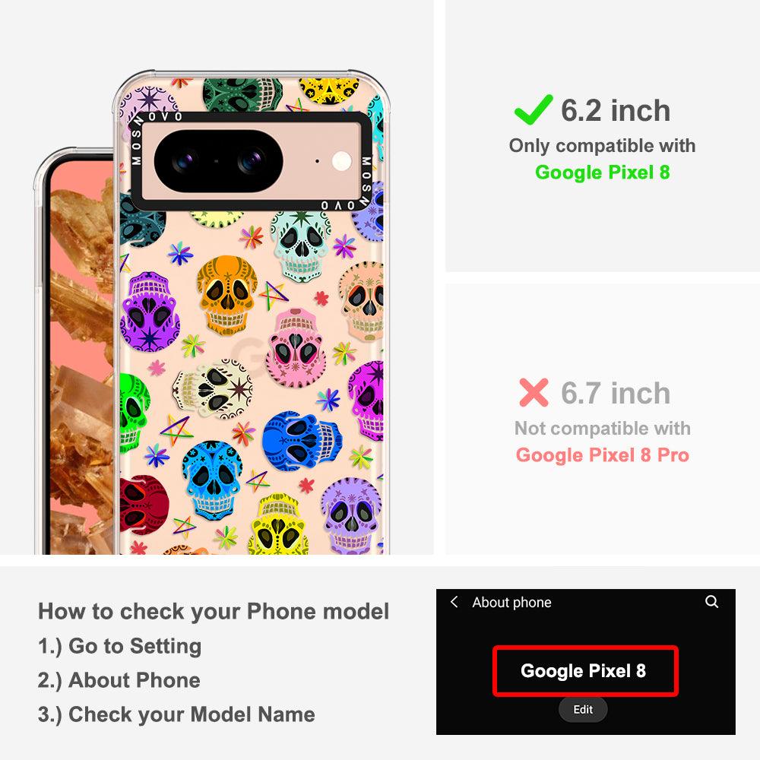Click the How to check your Phone model heading

pyautogui.click(x=214, y=612)
